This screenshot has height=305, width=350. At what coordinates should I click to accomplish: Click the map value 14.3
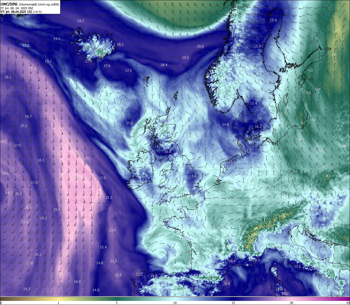coord(248,151)
